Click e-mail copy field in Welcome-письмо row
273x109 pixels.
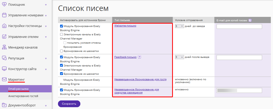pyautogui.click(x=239, y=26)
